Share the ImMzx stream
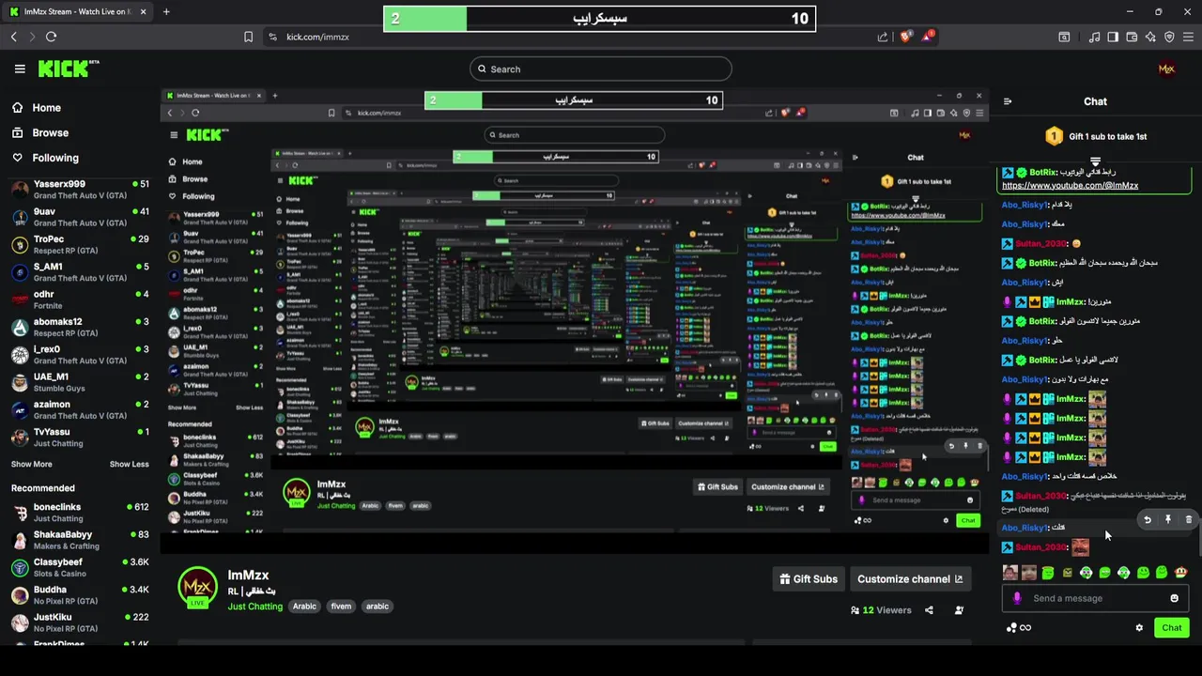Viewport: 1202px width, 676px height. click(x=929, y=610)
